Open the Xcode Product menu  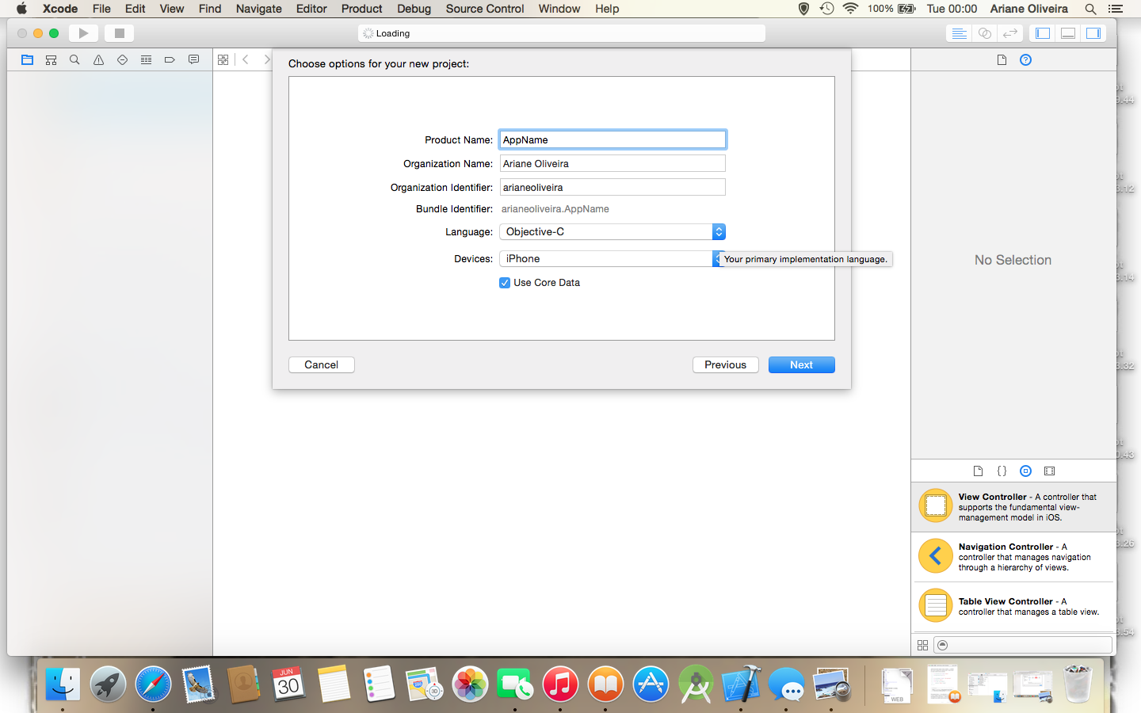click(x=361, y=9)
